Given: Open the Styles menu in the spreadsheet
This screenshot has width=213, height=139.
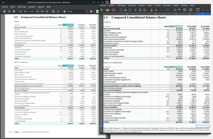Looking at the screenshot, I should [148, 6].
